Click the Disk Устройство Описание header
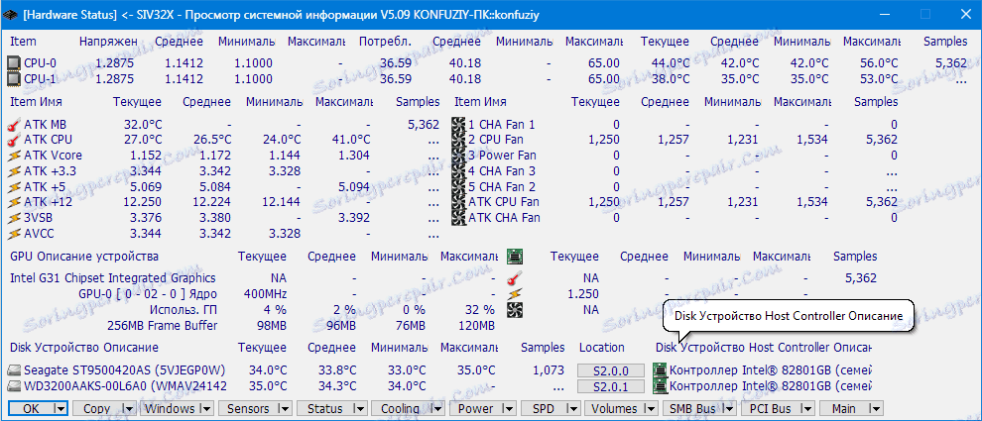982x421 pixels. (84, 347)
